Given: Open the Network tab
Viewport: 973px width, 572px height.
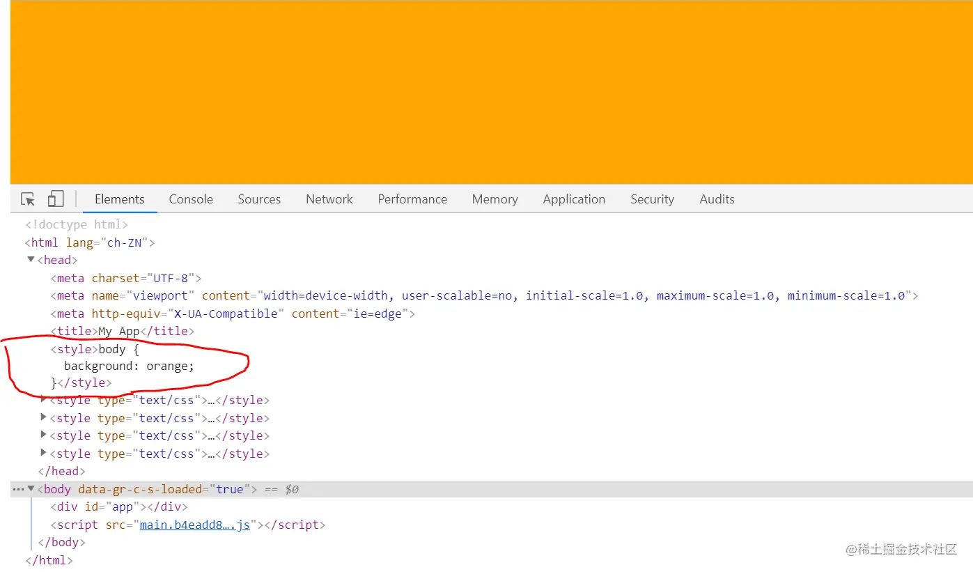Looking at the screenshot, I should tap(329, 199).
